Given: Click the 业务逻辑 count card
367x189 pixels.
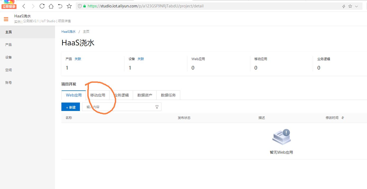Looking at the screenshot, I should click(341, 64).
